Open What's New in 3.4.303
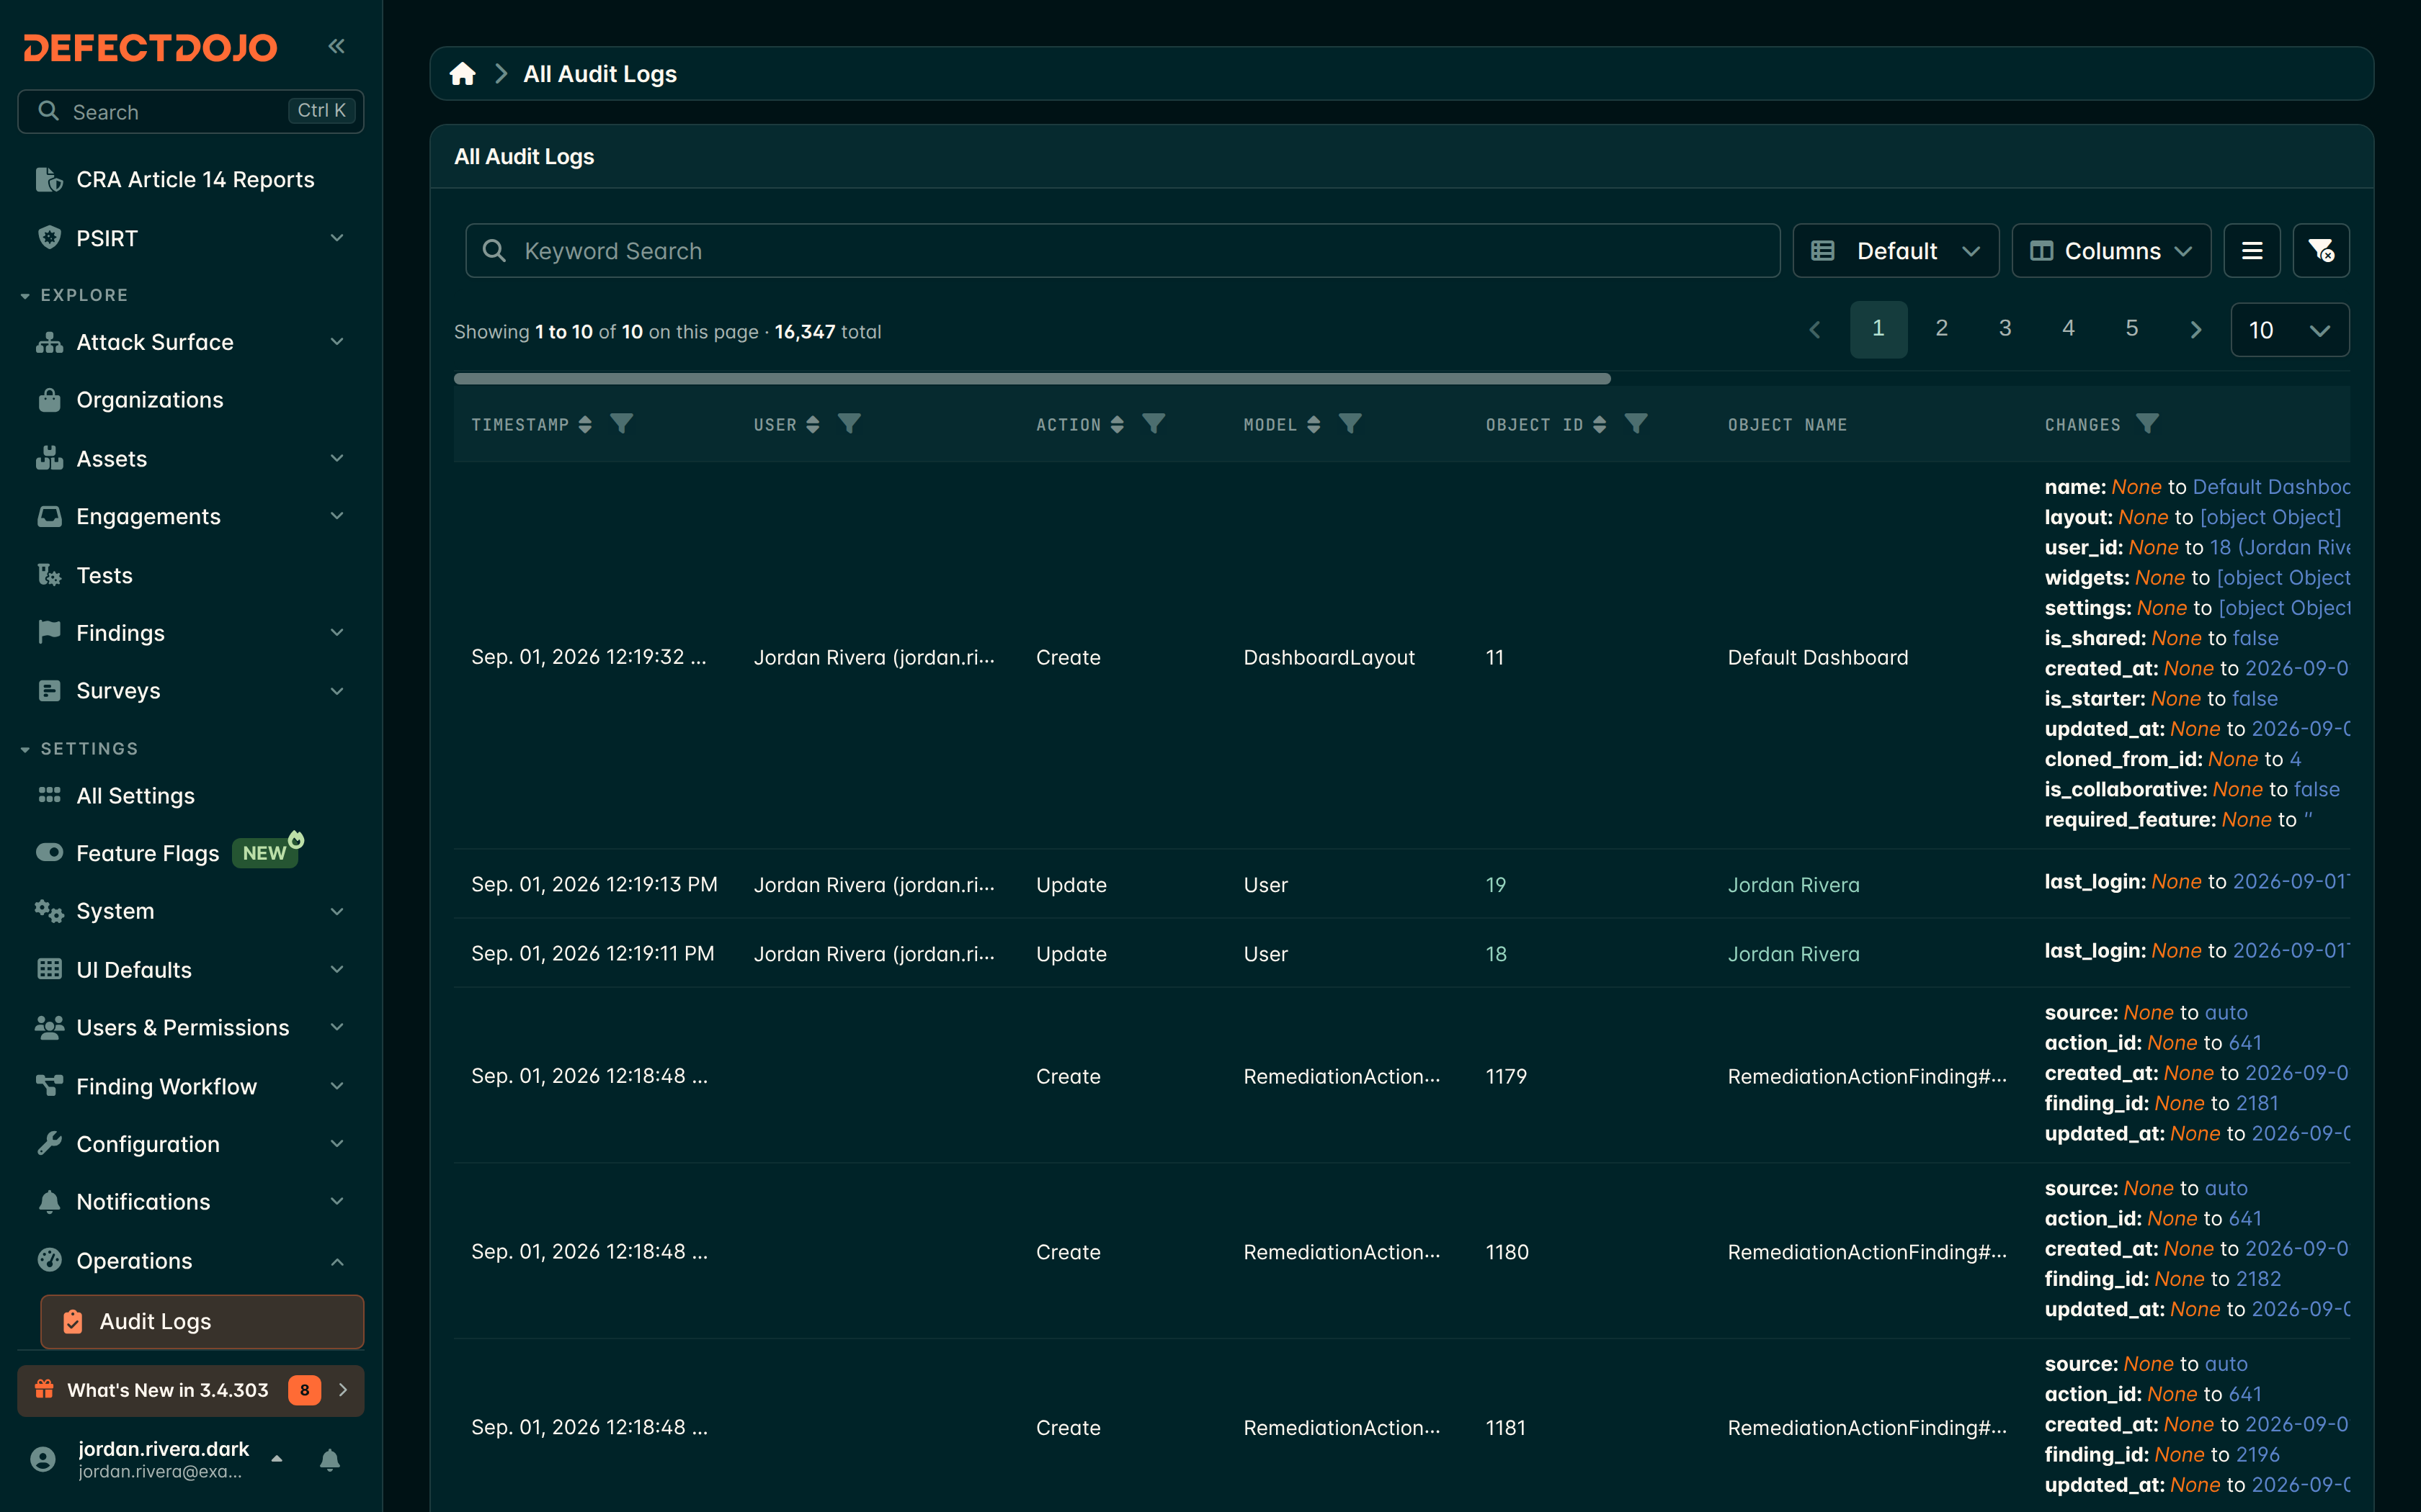2421x1512 pixels. [190, 1390]
